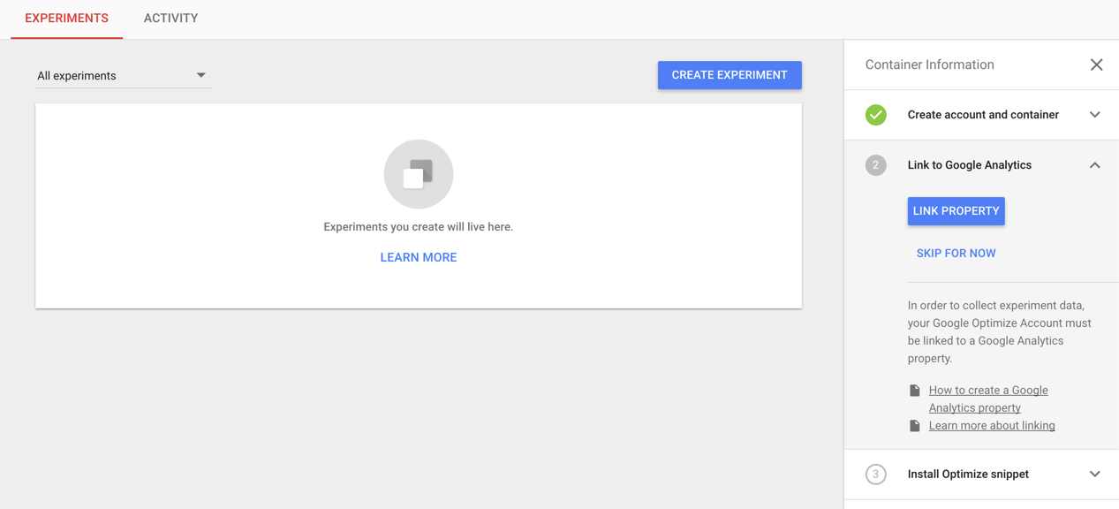This screenshot has width=1119, height=509.
Task: Click the Create Experiment button
Action: (x=730, y=75)
